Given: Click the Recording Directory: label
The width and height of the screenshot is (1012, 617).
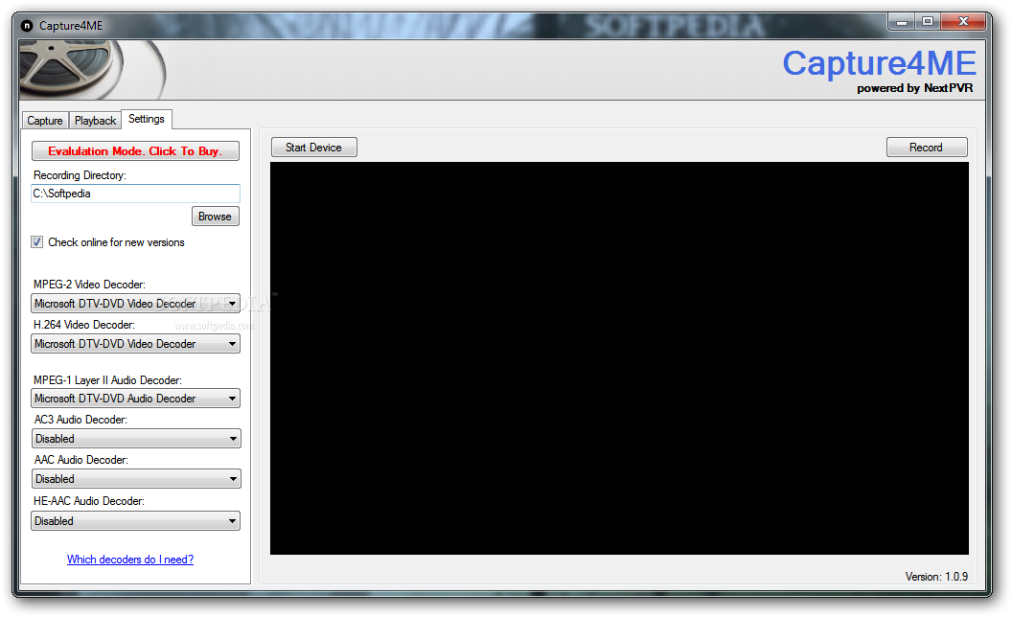Looking at the screenshot, I should point(80,175).
